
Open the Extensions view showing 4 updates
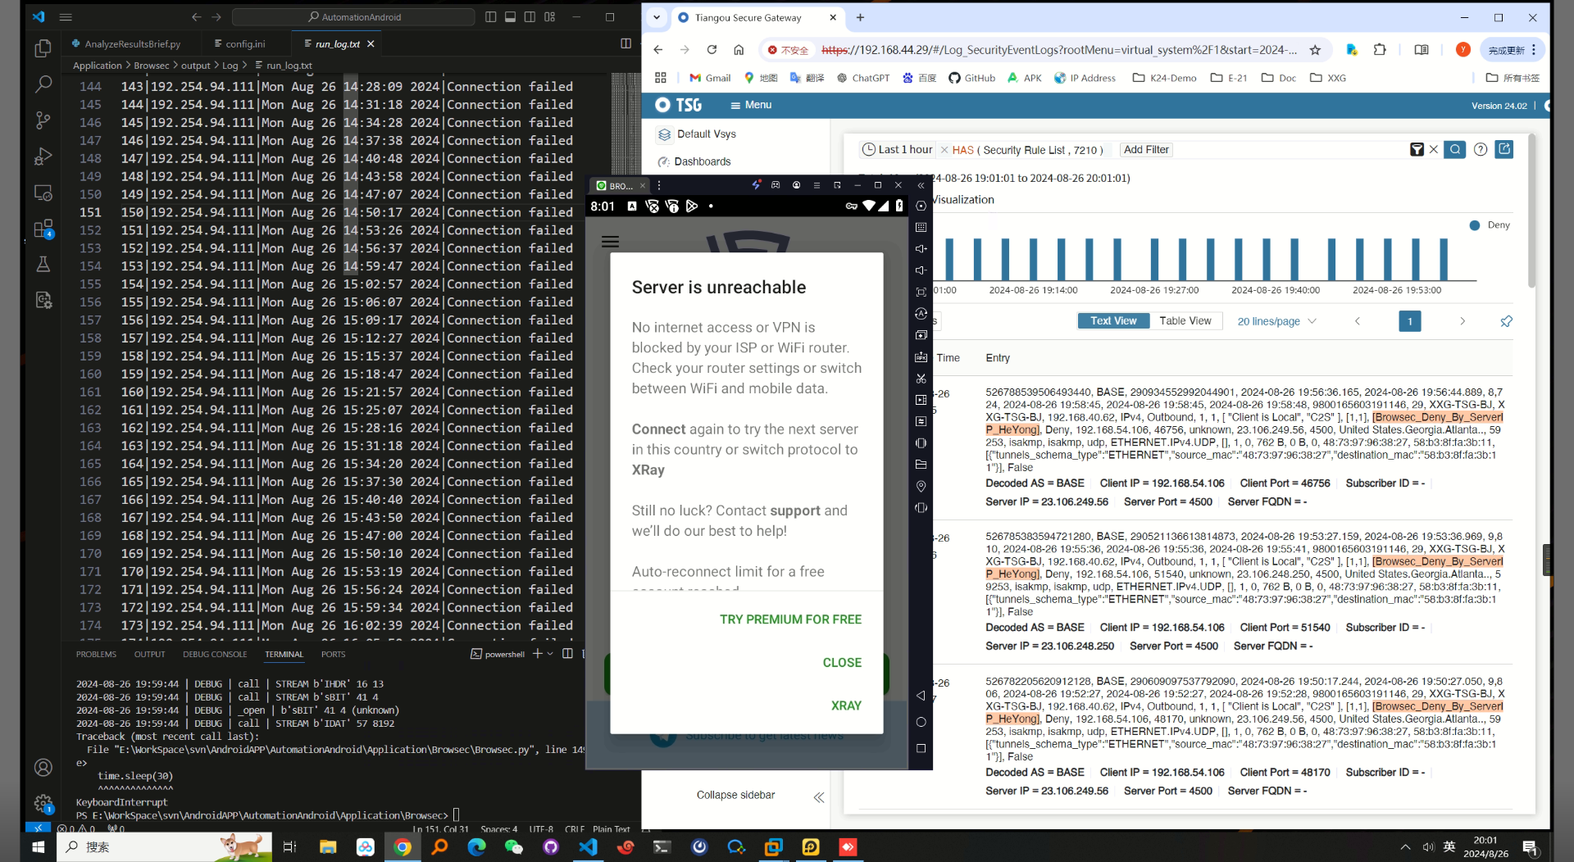(43, 229)
